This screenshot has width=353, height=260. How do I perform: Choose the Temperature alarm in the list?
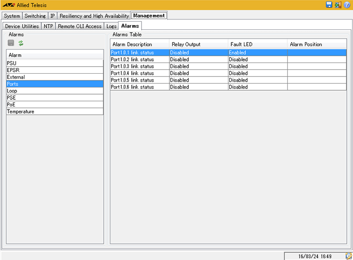pyautogui.click(x=55, y=112)
